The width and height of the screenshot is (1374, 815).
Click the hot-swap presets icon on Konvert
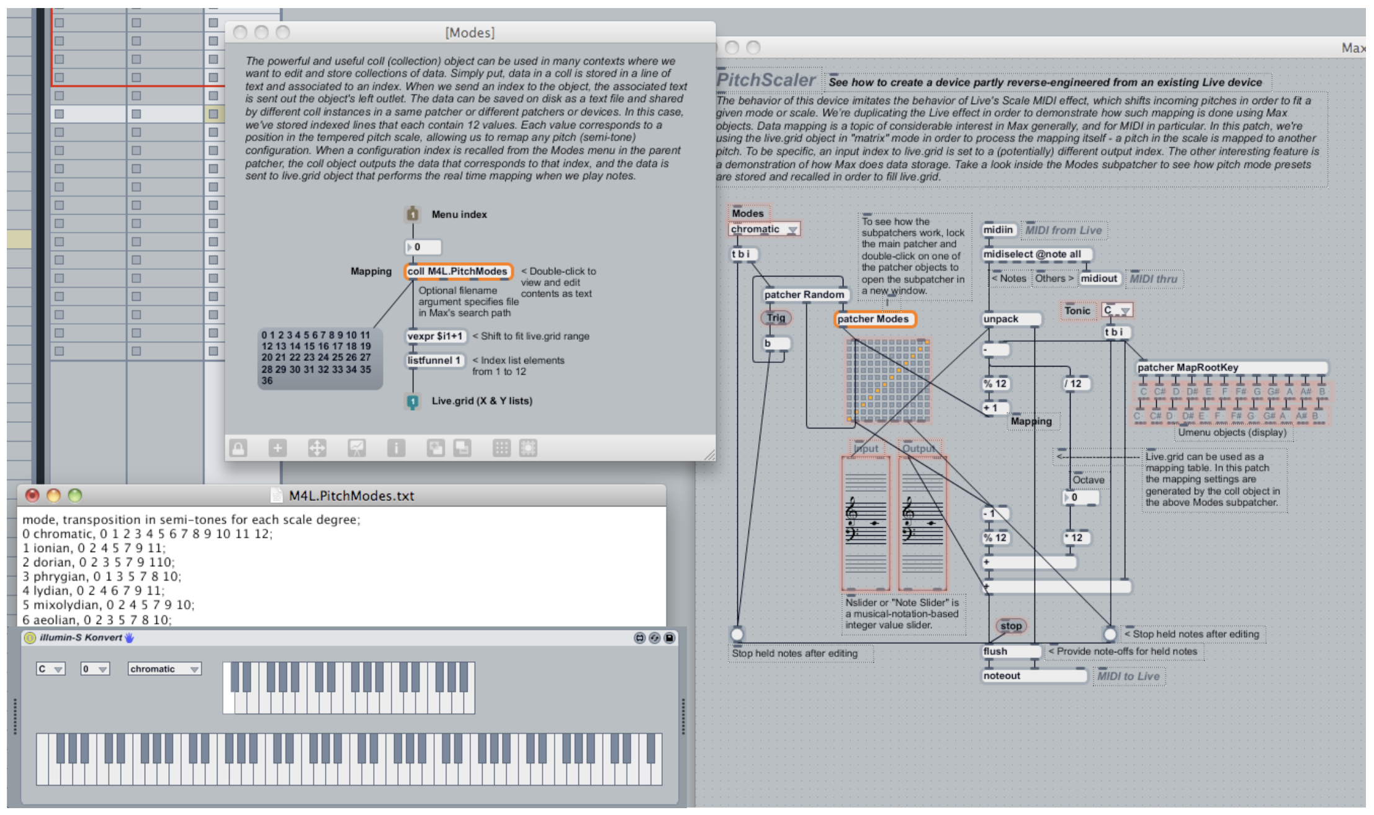coord(655,638)
